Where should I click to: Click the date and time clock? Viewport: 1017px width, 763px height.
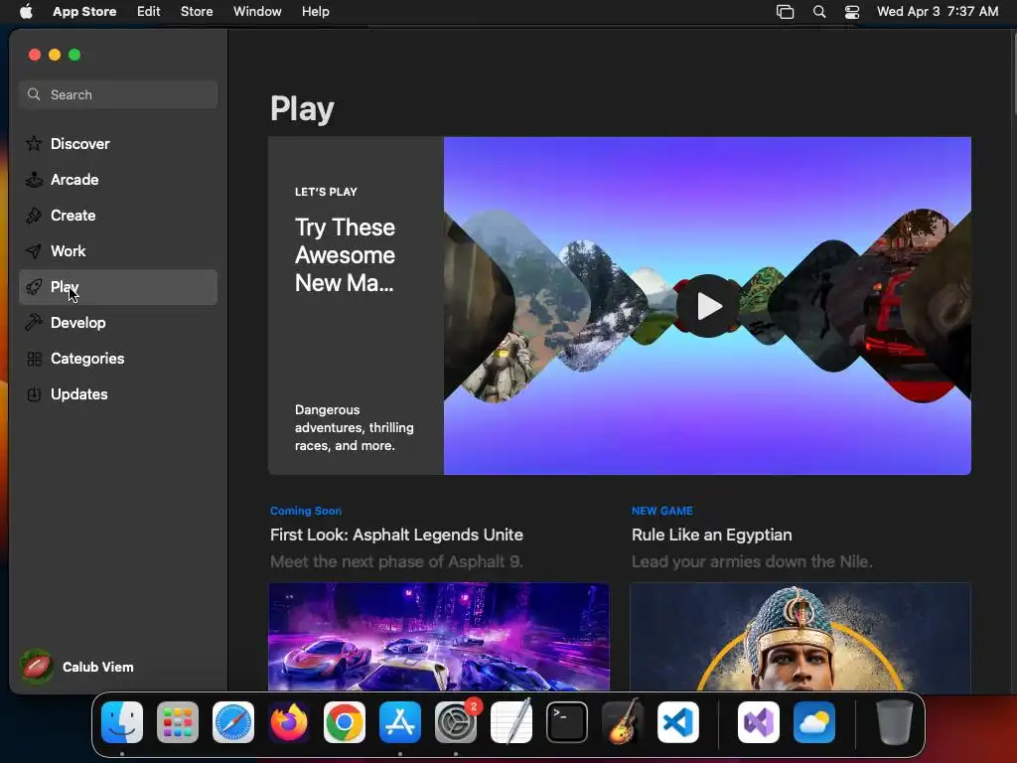click(x=938, y=12)
